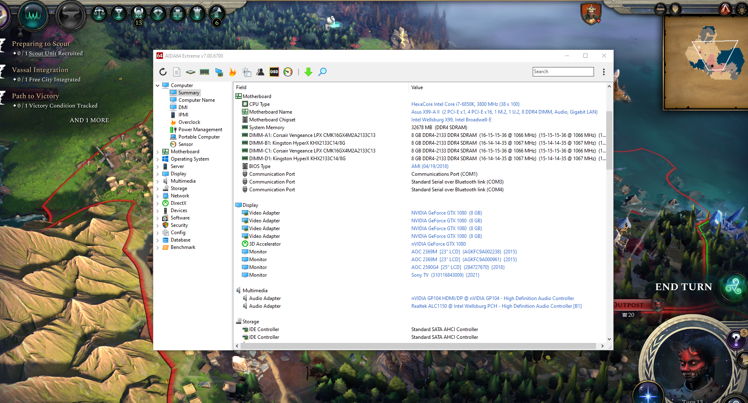Click the green download arrow icon
The height and width of the screenshot is (403, 748).
point(308,72)
